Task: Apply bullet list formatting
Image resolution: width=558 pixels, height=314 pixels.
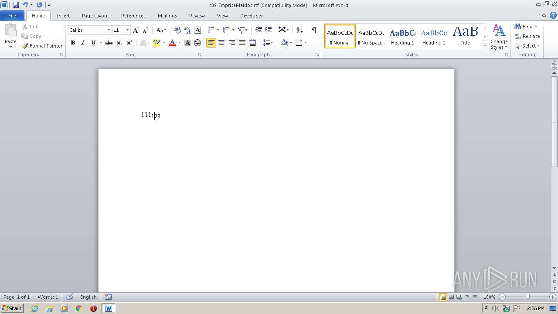Action: pos(211,30)
